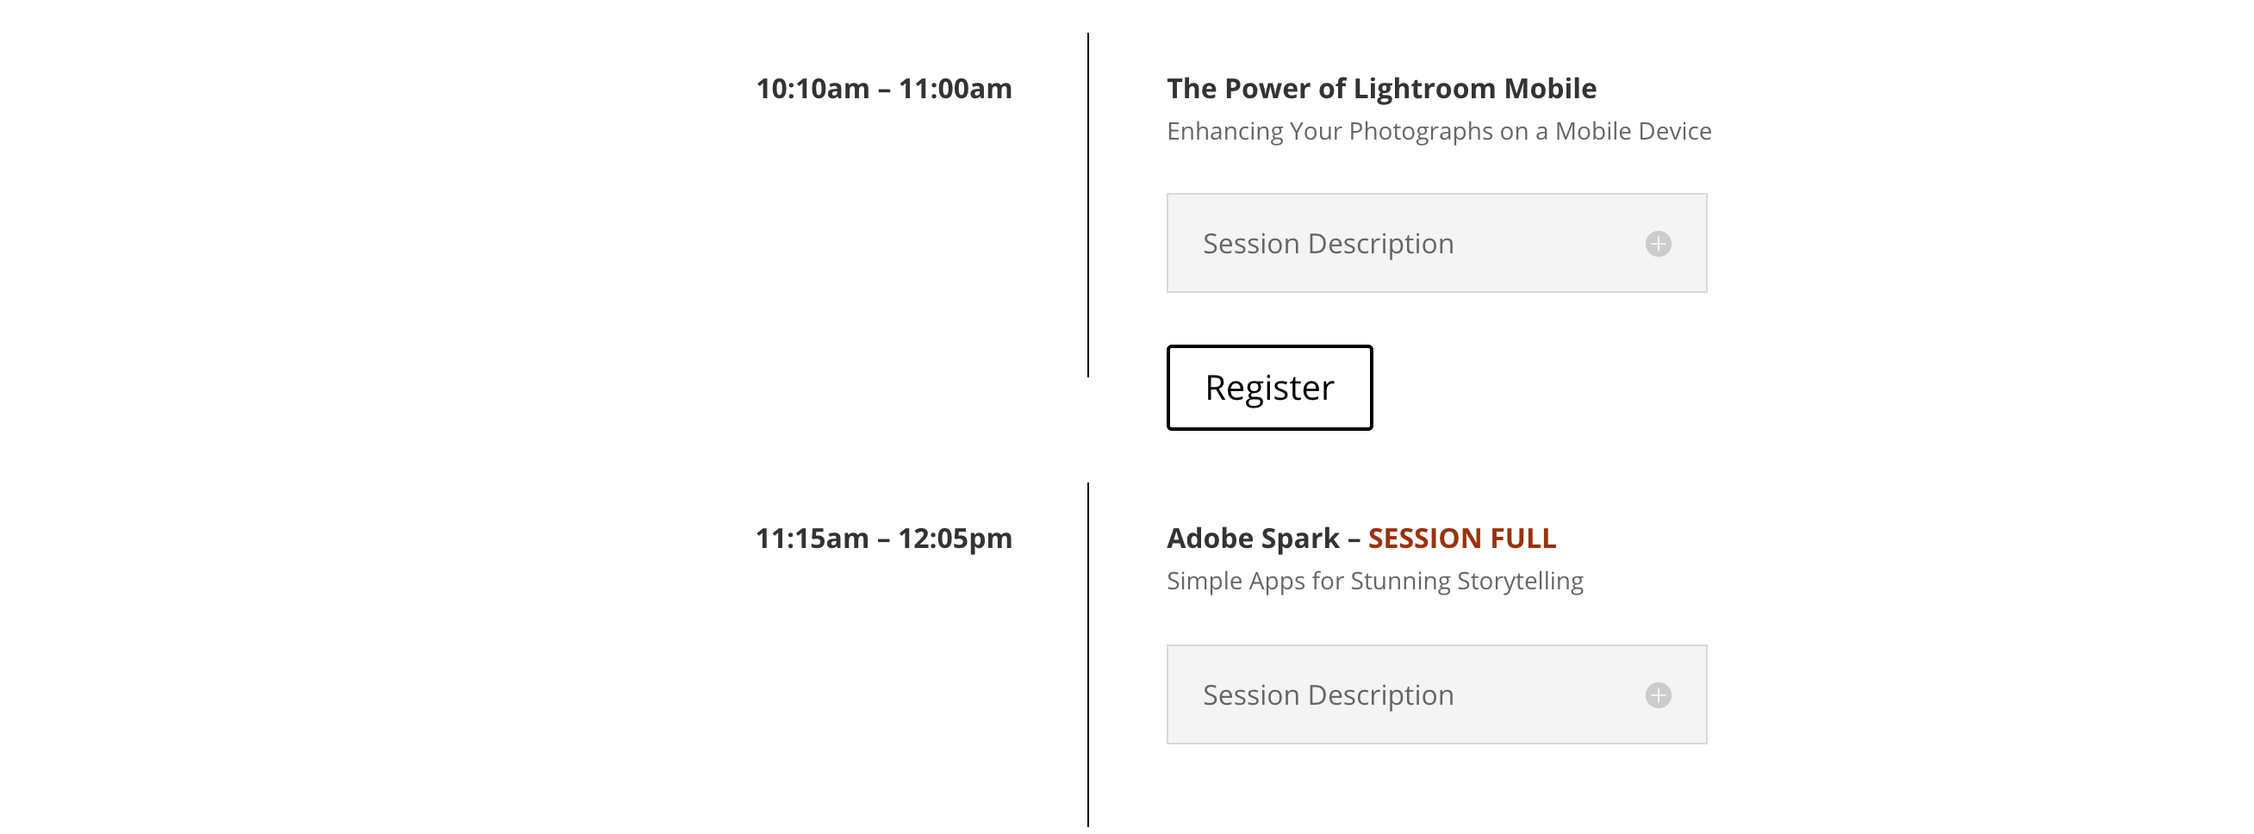Click the Enhancing Your Photographs subtitle
Image resolution: width=2254 pixels, height=834 pixels.
coord(1440,131)
